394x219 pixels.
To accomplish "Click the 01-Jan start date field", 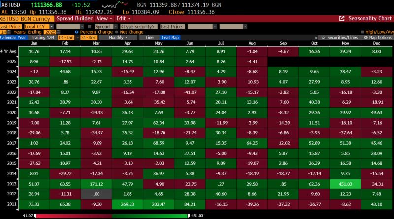I will click(66, 38).
